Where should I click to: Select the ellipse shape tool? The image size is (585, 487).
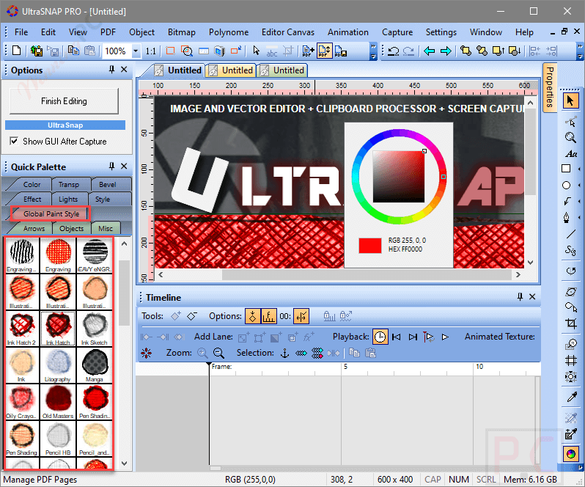click(567, 185)
